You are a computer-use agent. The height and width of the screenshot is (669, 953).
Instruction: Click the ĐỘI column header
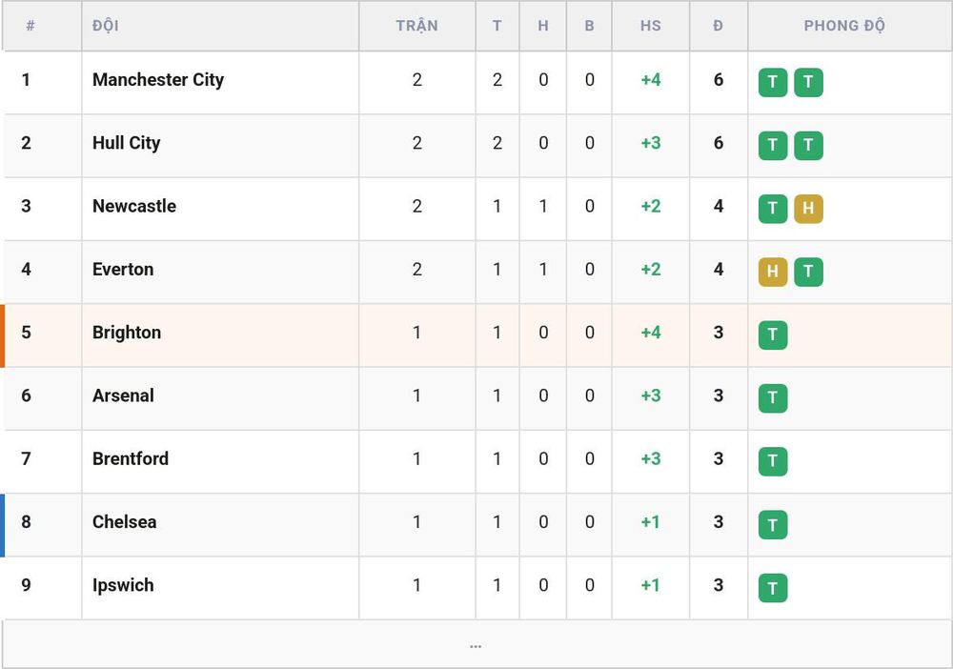coord(106,26)
